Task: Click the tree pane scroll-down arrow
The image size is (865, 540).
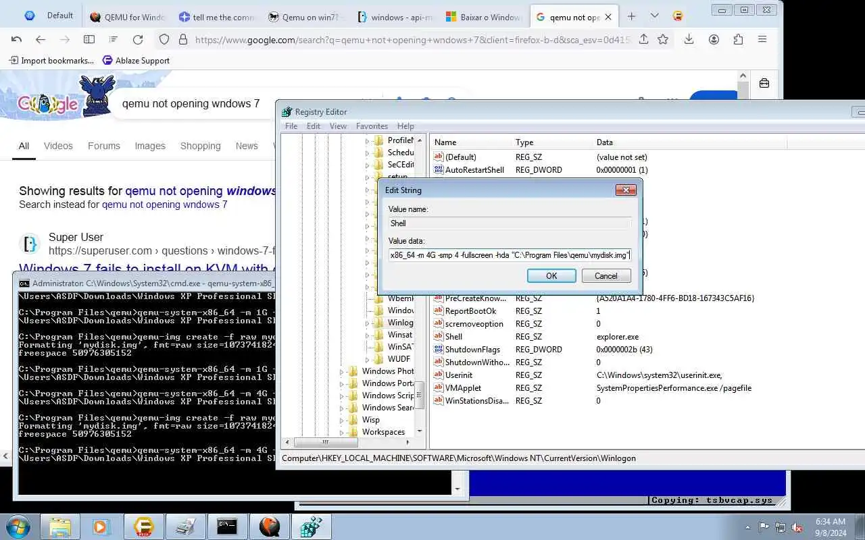Action: [420, 431]
